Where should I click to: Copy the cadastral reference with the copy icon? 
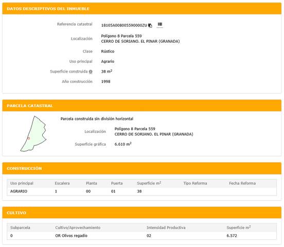150,26
